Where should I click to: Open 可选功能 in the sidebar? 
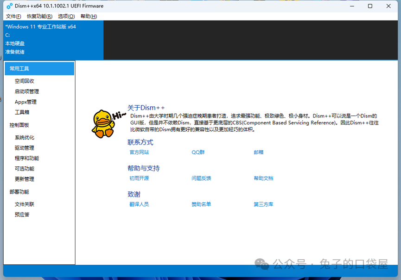pos(24,169)
